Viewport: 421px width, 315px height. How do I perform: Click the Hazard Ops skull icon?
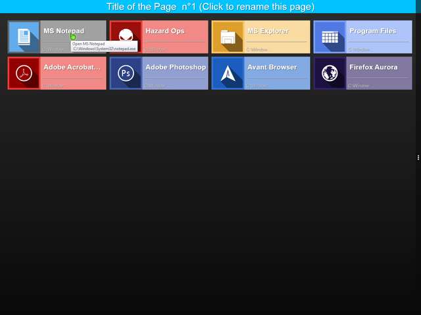(x=126, y=37)
